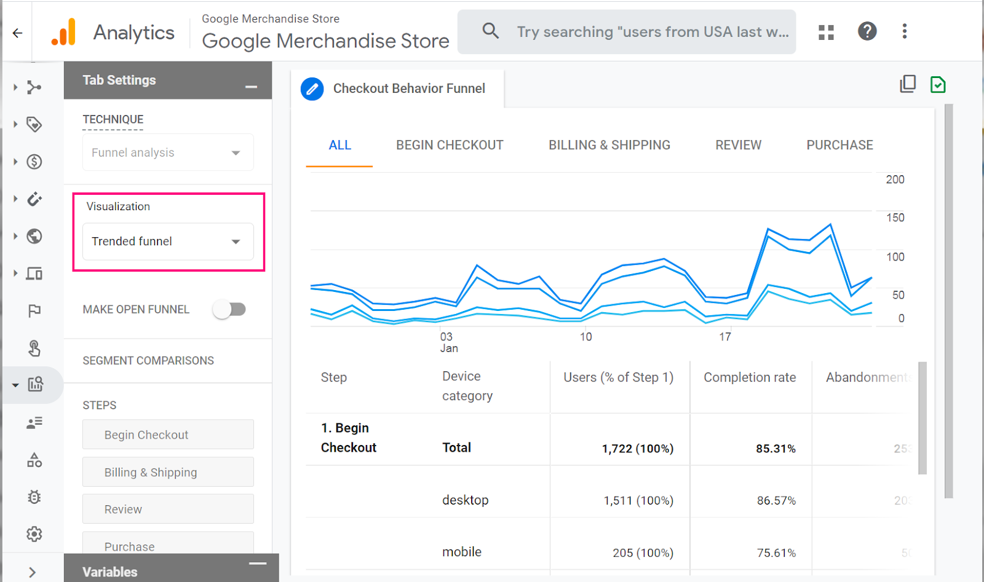Open the dollar monetization icon in the sidebar
This screenshot has width=984, height=582.
[x=34, y=162]
